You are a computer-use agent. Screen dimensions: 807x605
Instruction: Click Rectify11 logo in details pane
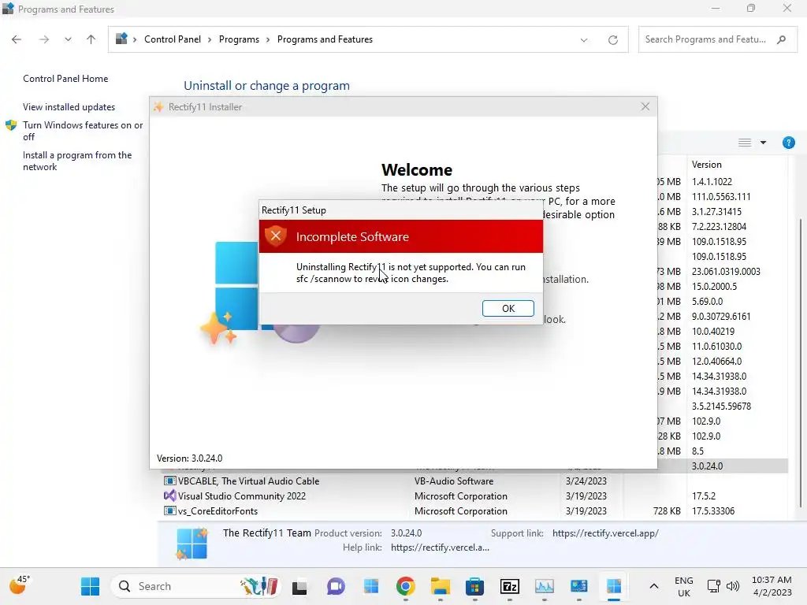pyautogui.click(x=192, y=544)
